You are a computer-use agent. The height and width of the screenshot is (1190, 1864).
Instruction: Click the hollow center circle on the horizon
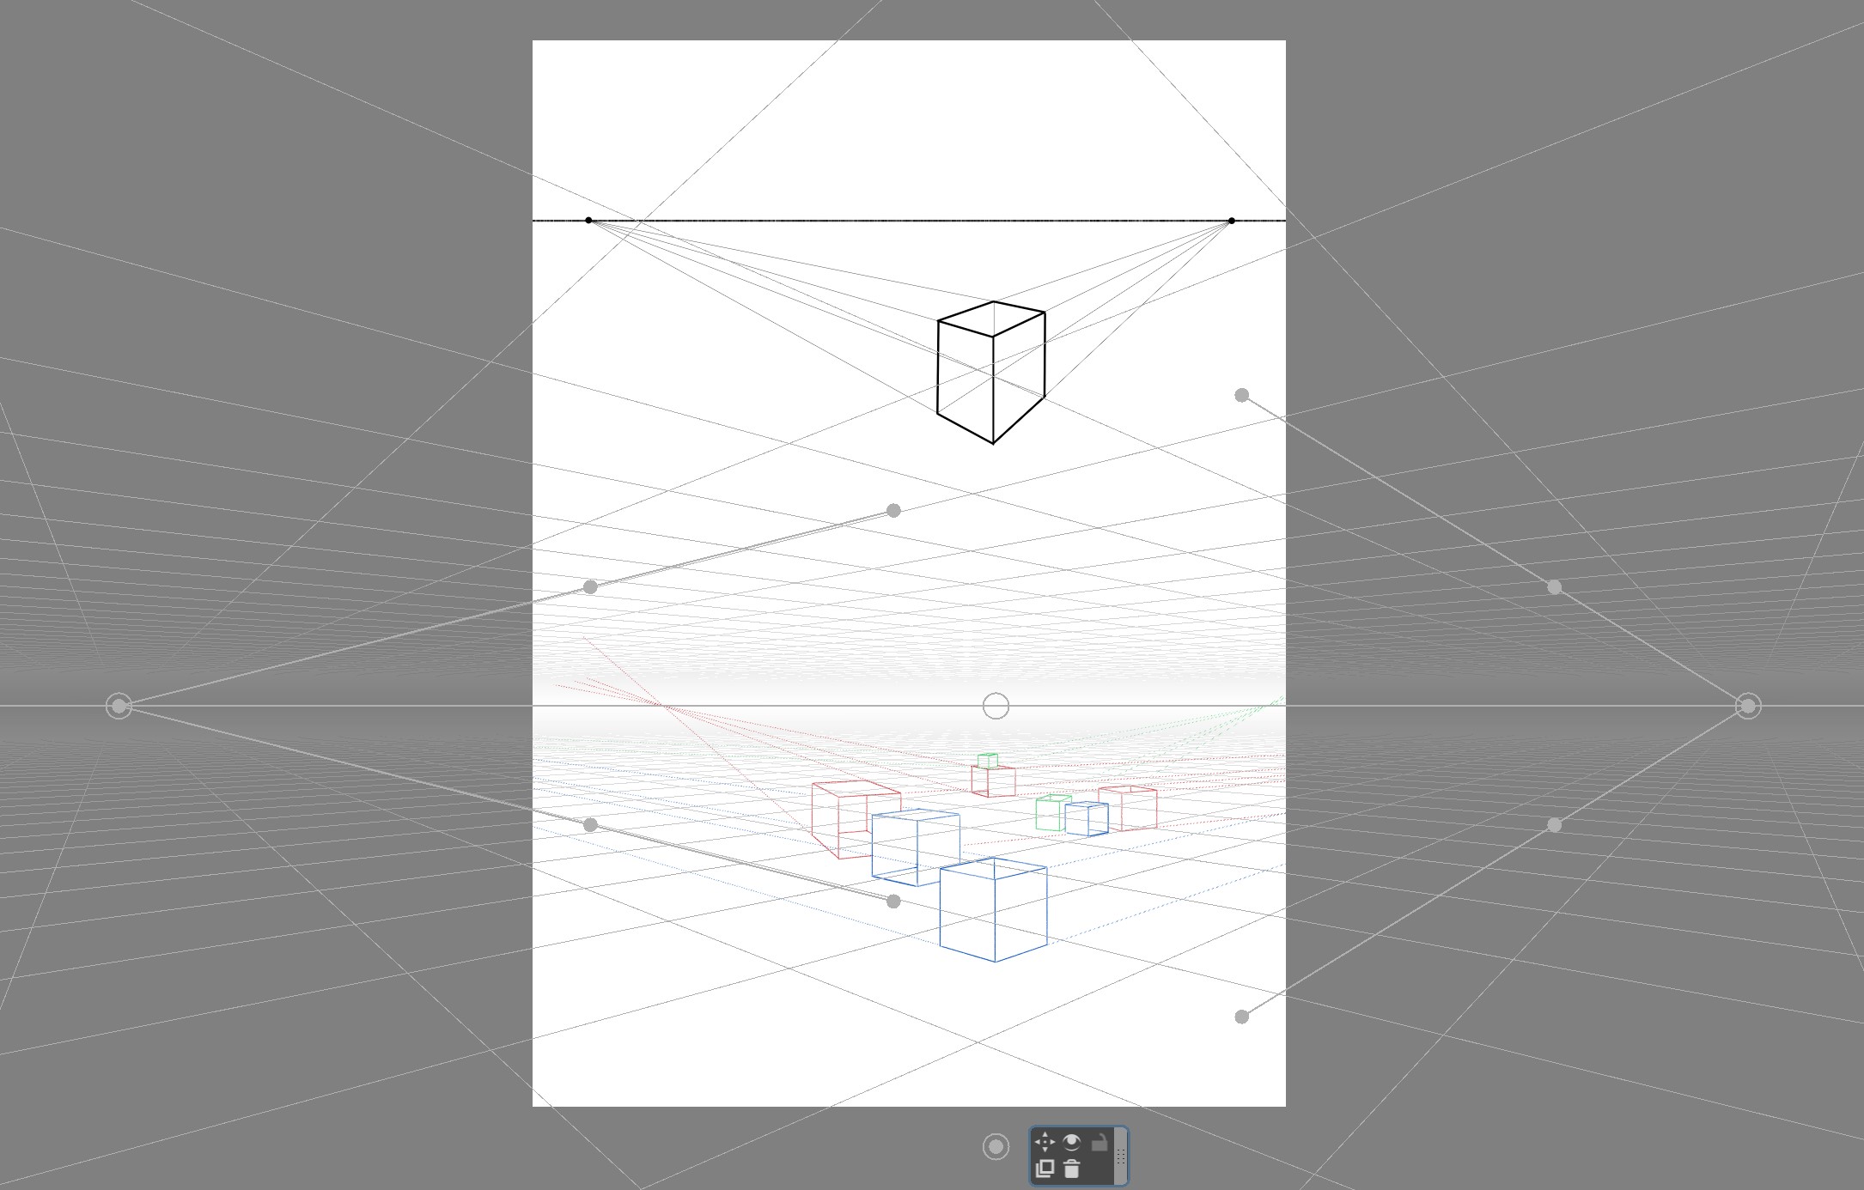point(996,706)
